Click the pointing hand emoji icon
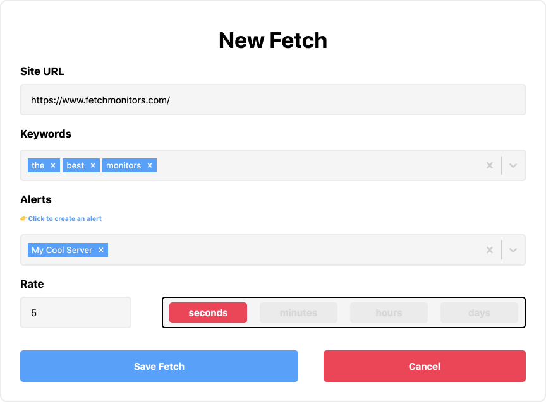The width and height of the screenshot is (546, 402). (x=23, y=219)
